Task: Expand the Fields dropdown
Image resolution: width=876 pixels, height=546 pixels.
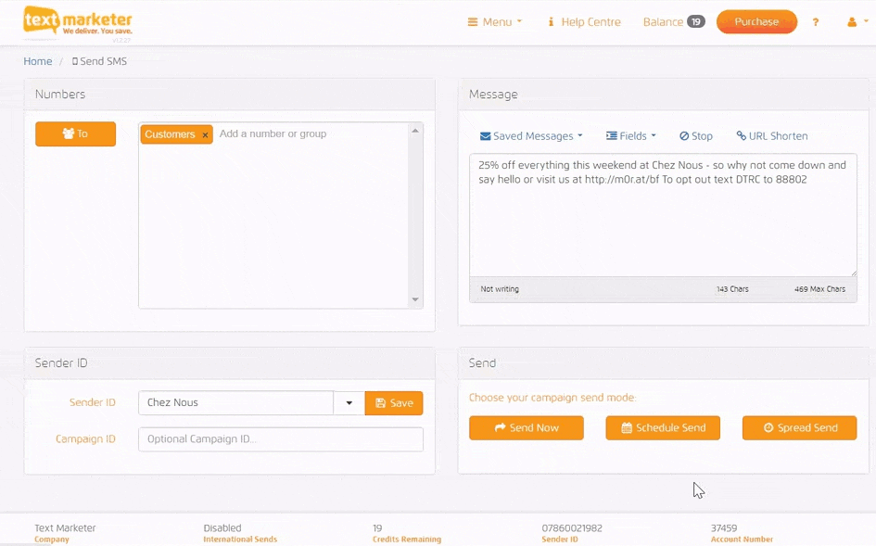Action: click(631, 136)
